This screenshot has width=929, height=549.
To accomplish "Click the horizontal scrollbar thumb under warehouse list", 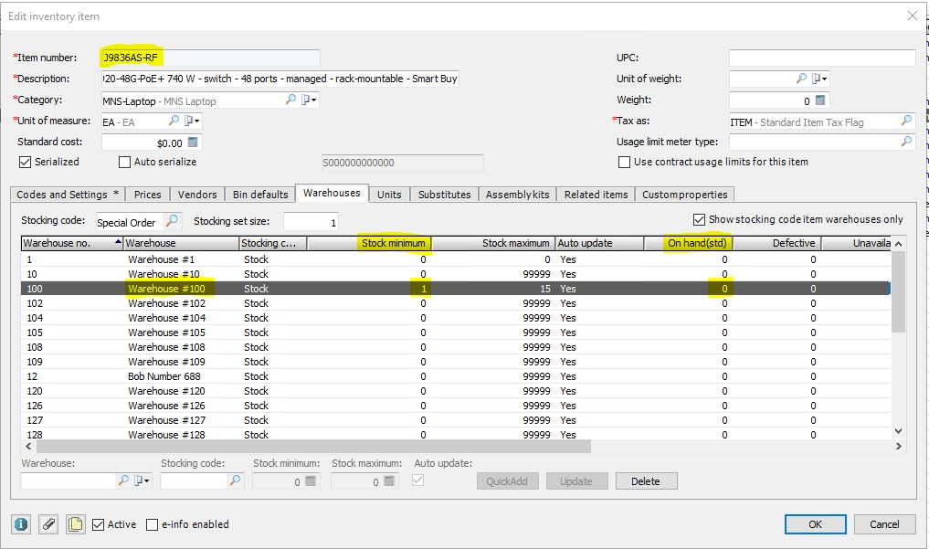I will pyautogui.click(x=313, y=446).
